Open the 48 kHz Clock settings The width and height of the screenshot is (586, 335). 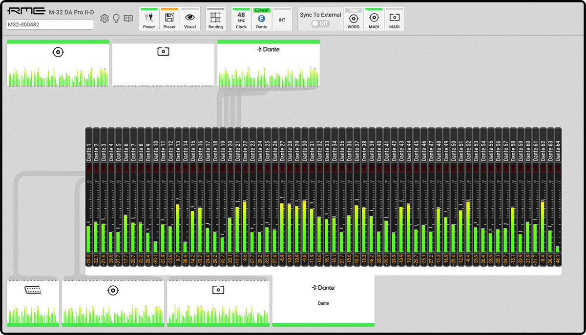241,19
